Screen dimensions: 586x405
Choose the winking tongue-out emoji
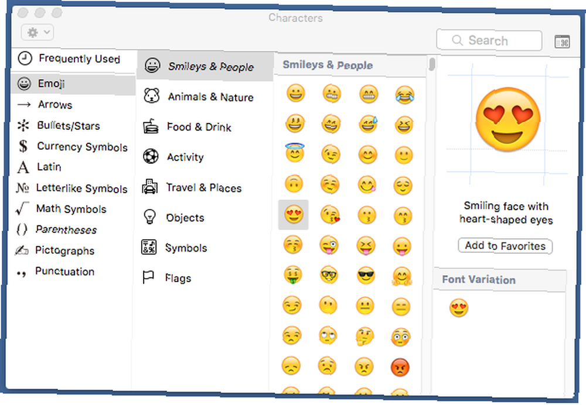(x=329, y=246)
